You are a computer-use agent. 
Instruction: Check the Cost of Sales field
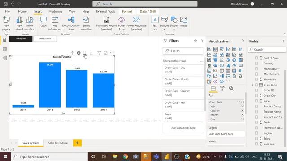pos(257,58)
